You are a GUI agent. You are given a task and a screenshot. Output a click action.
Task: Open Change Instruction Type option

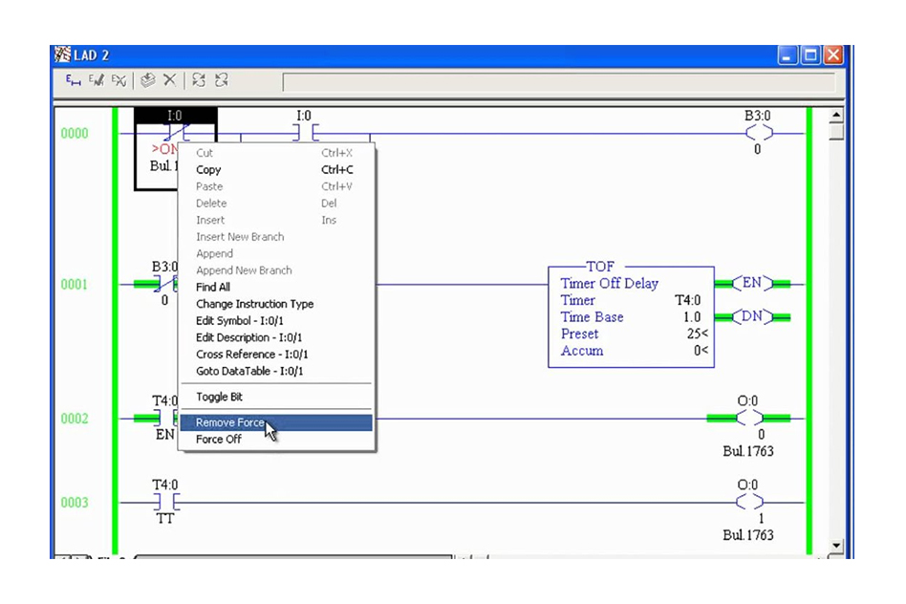tap(254, 304)
